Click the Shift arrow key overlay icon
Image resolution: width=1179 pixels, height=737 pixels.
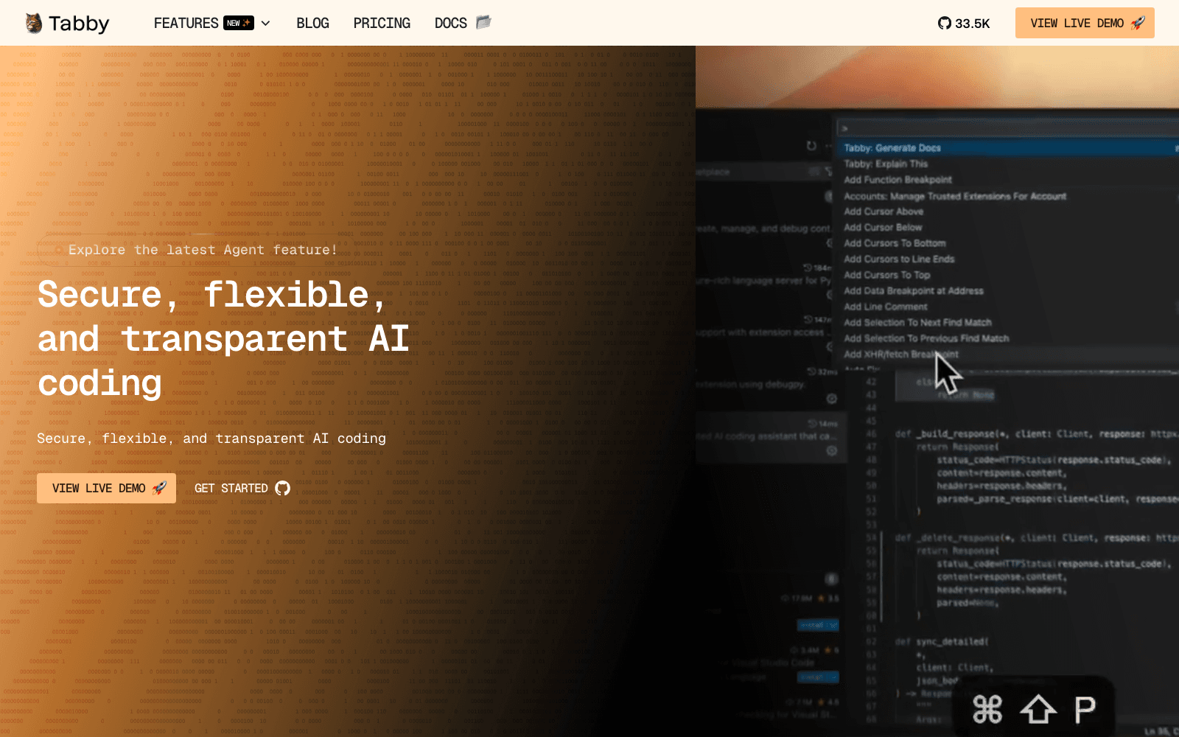pos(1038,710)
